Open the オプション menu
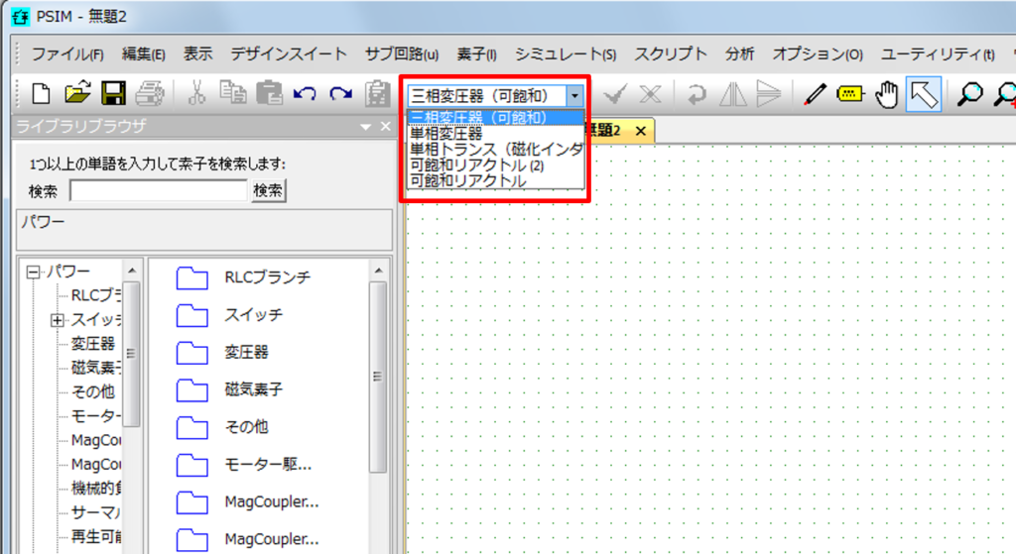Viewport: 1016px width, 554px height. point(818,55)
